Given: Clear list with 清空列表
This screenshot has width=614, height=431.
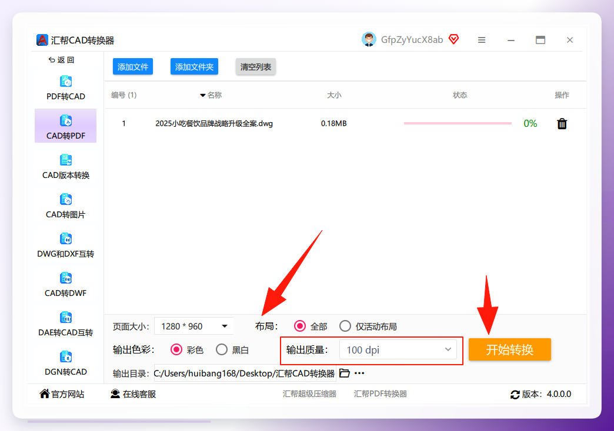Looking at the screenshot, I should (x=256, y=66).
